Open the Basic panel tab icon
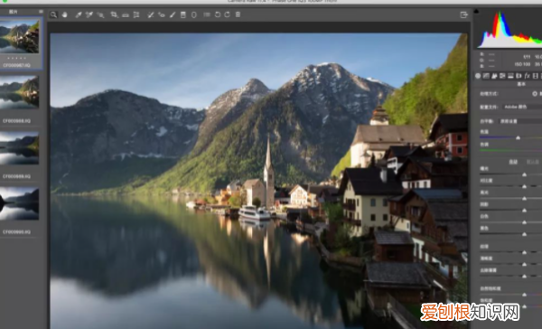 click(478, 76)
